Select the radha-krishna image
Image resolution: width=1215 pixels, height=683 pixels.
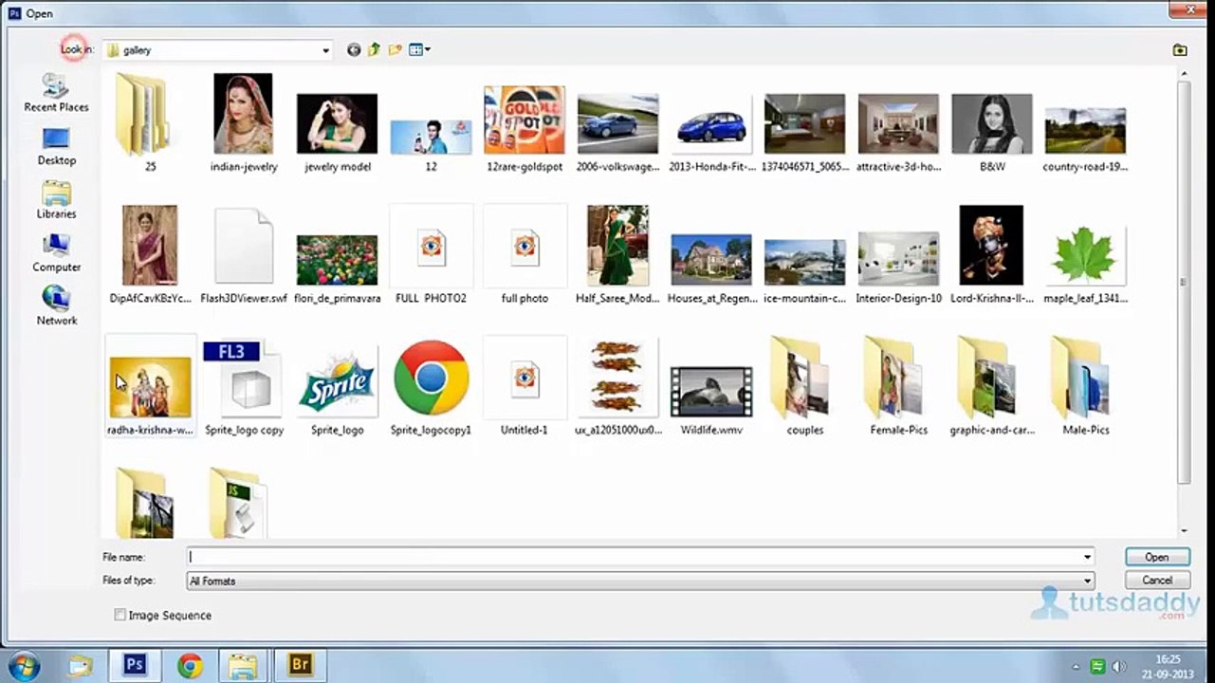click(x=150, y=386)
